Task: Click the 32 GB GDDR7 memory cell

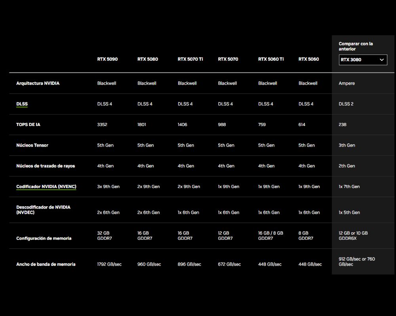Action: (105, 235)
